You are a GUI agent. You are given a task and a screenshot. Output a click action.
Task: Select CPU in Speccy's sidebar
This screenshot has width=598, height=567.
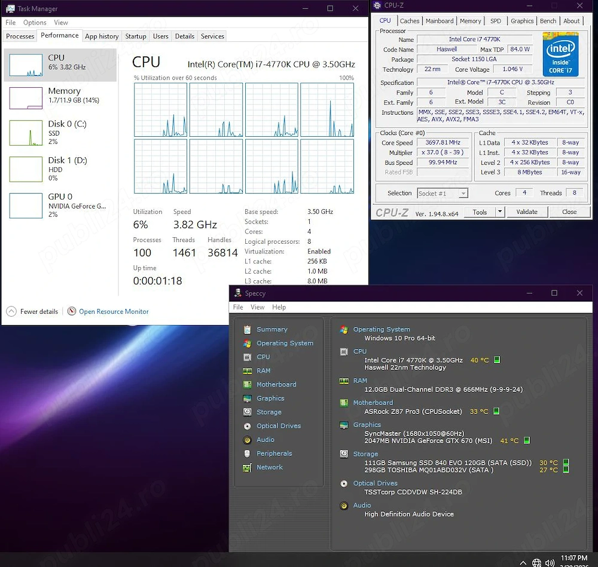pyautogui.click(x=263, y=357)
